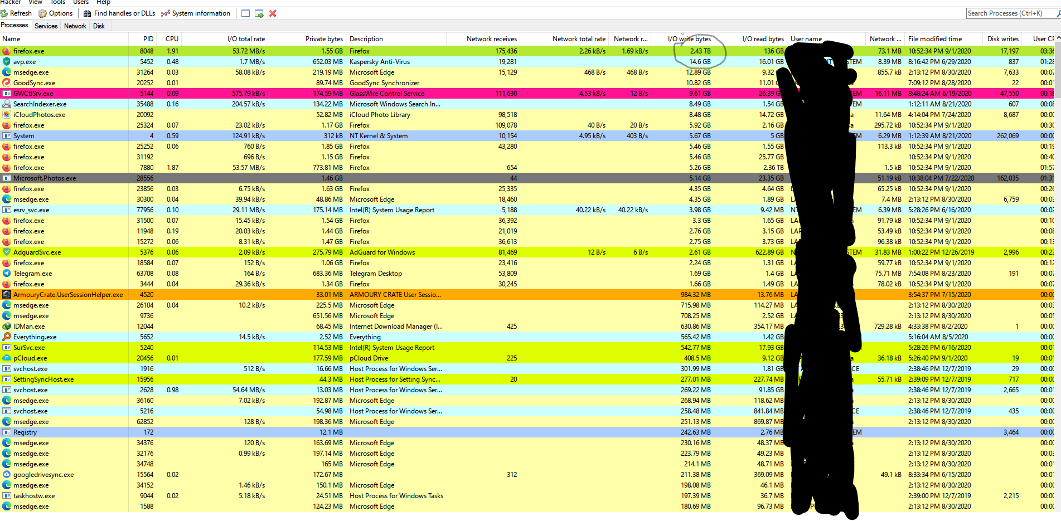Viewport: 1061px width, 521px height.
Task: Switch to the Processes tab
Action: pyautogui.click(x=14, y=26)
